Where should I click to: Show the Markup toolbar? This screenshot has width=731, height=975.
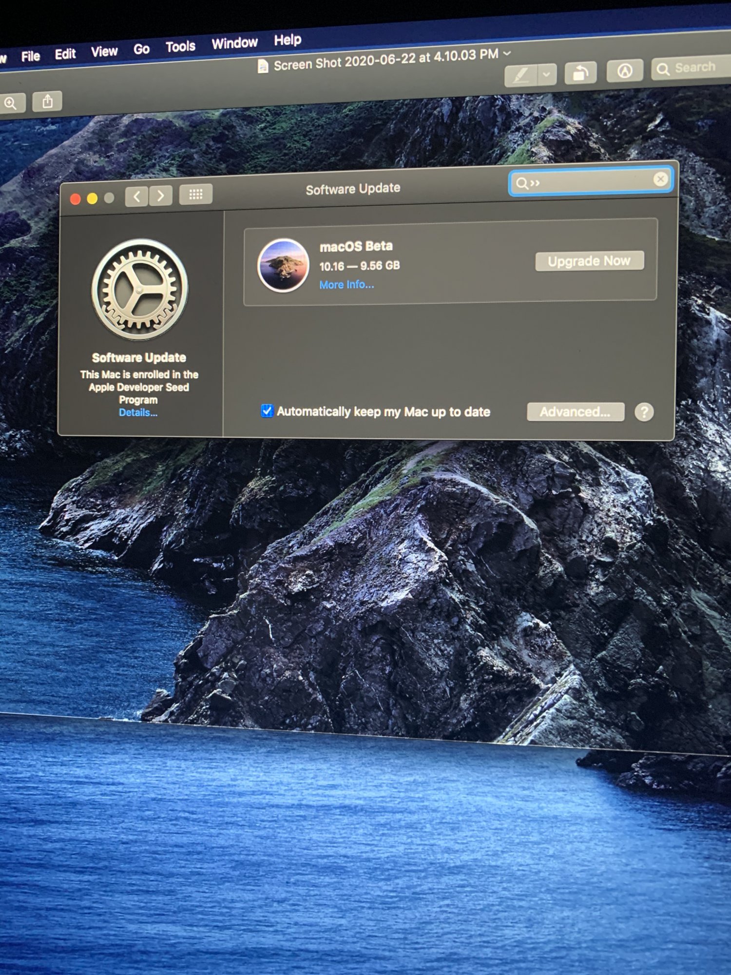[625, 71]
